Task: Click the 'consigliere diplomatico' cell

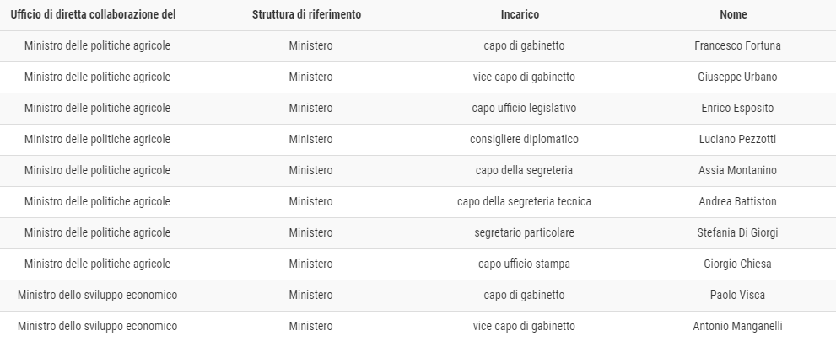Action: (x=524, y=140)
